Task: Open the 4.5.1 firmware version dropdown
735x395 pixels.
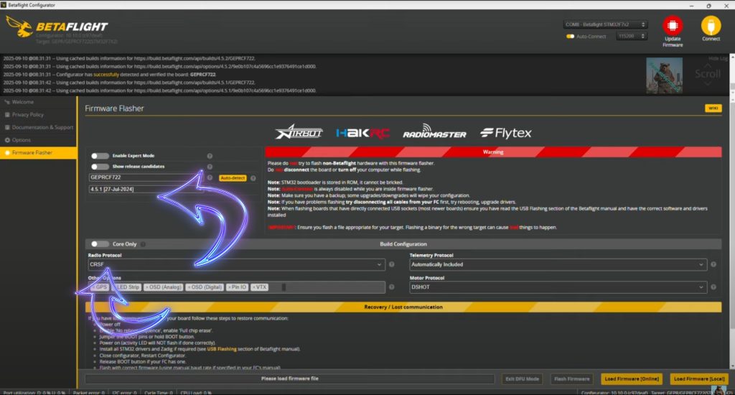Action: click(x=146, y=189)
